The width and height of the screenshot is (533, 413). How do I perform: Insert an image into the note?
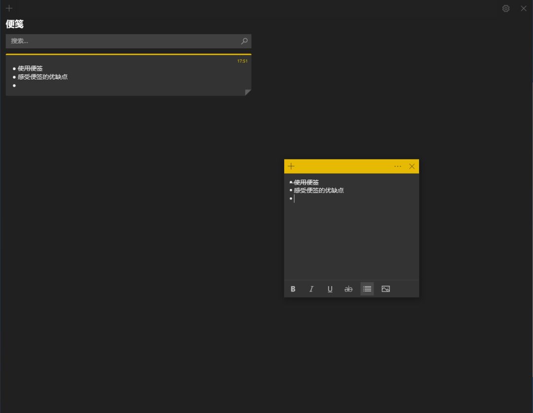(386, 289)
